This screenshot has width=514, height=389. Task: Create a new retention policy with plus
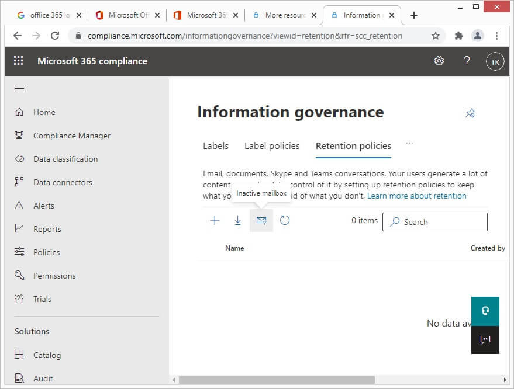(215, 220)
